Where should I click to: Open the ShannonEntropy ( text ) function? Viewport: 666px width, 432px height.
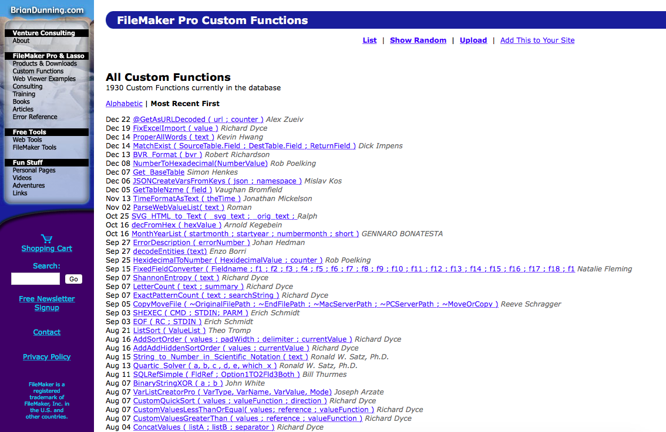(176, 278)
